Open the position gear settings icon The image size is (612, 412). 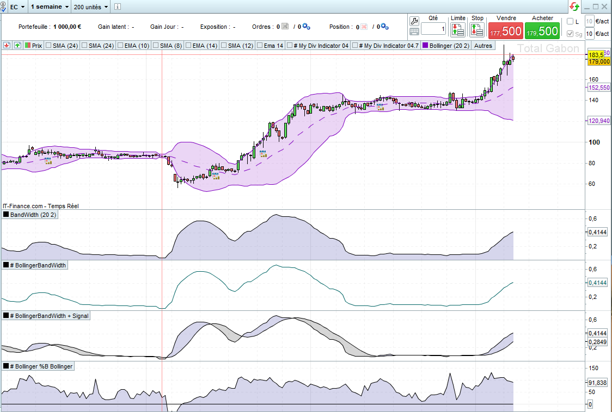[385, 27]
